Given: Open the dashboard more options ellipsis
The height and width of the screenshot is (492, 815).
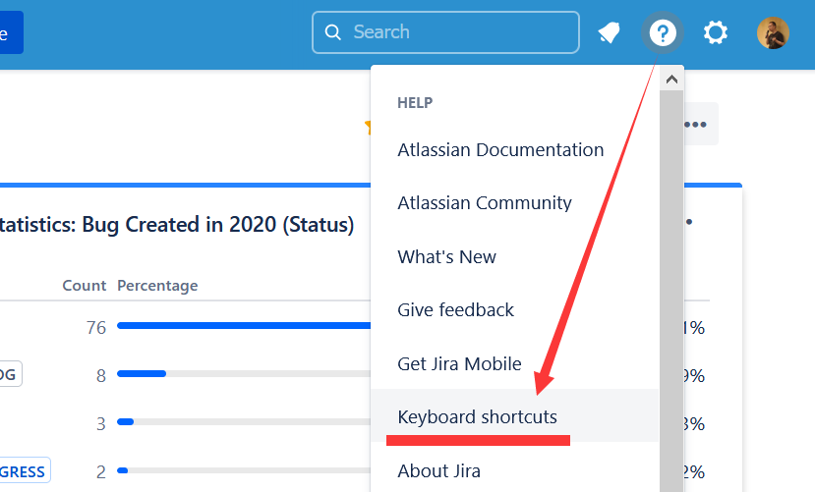Looking at the screenshot, I should pyautogui.click(x=695, y=124).
